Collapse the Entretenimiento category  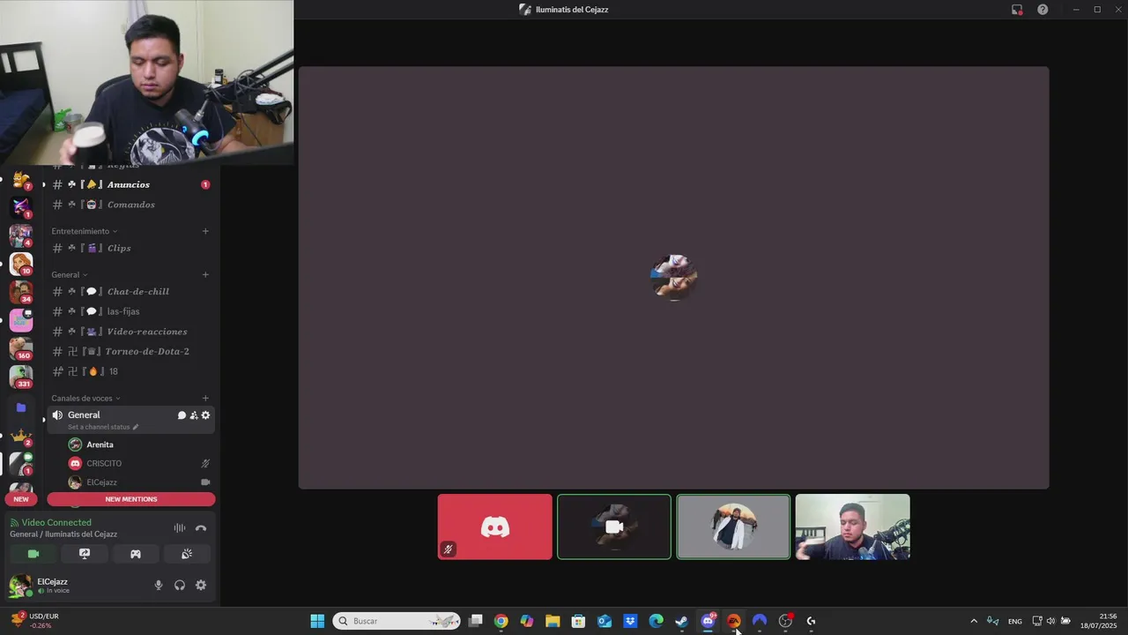point(84,231)
